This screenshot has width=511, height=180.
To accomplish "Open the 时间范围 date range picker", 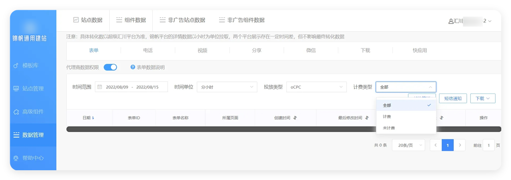I will point(131,87).
